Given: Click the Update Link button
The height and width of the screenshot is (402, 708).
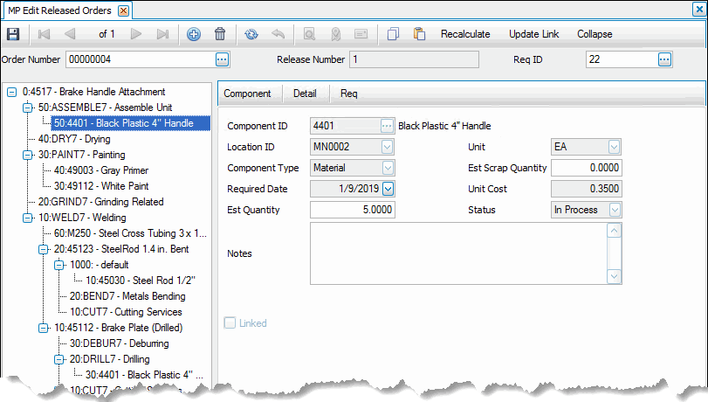Looking at the screenshot, I should point(536,34).
